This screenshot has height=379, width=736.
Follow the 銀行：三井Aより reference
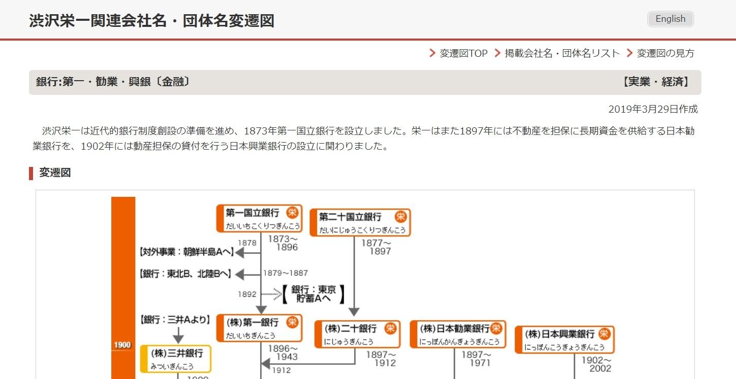click(175, 320)
